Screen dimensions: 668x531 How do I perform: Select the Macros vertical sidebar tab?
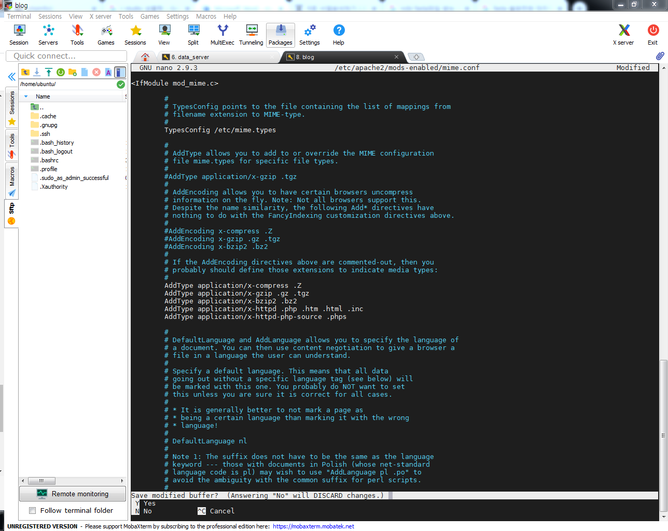[x=12, y=181]
